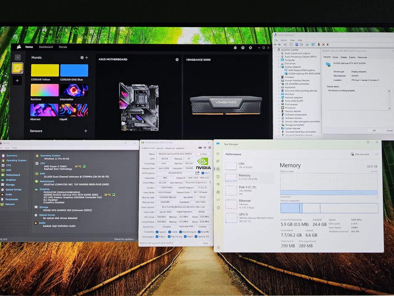Collapse DESKTOP root node in Device Manager
This screenshot has width=394, height=296.
275,50
